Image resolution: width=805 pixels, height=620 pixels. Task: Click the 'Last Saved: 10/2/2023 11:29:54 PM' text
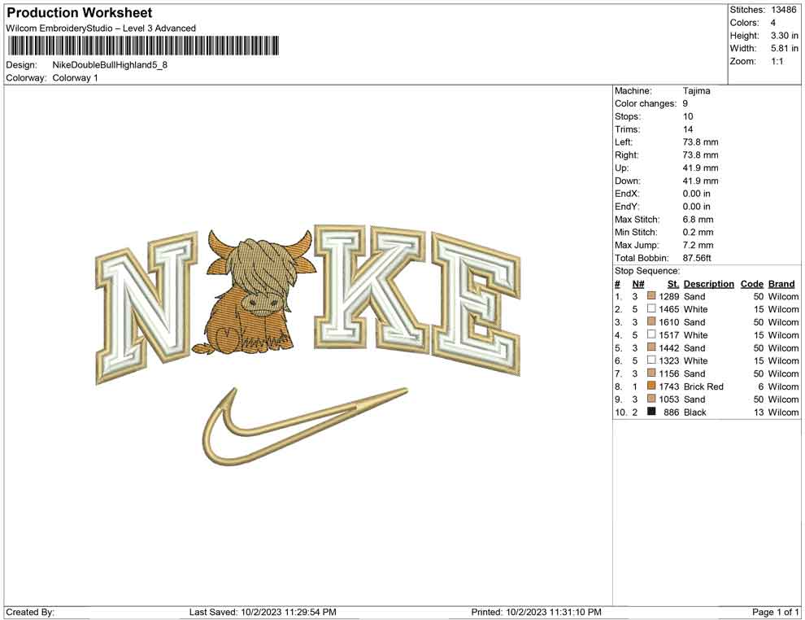point(263,611)
